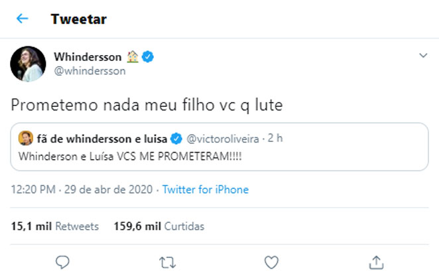439x278 pixels.
Task: Open the 'Twitter for iPhone' source link
Action: tap(206, 190)
